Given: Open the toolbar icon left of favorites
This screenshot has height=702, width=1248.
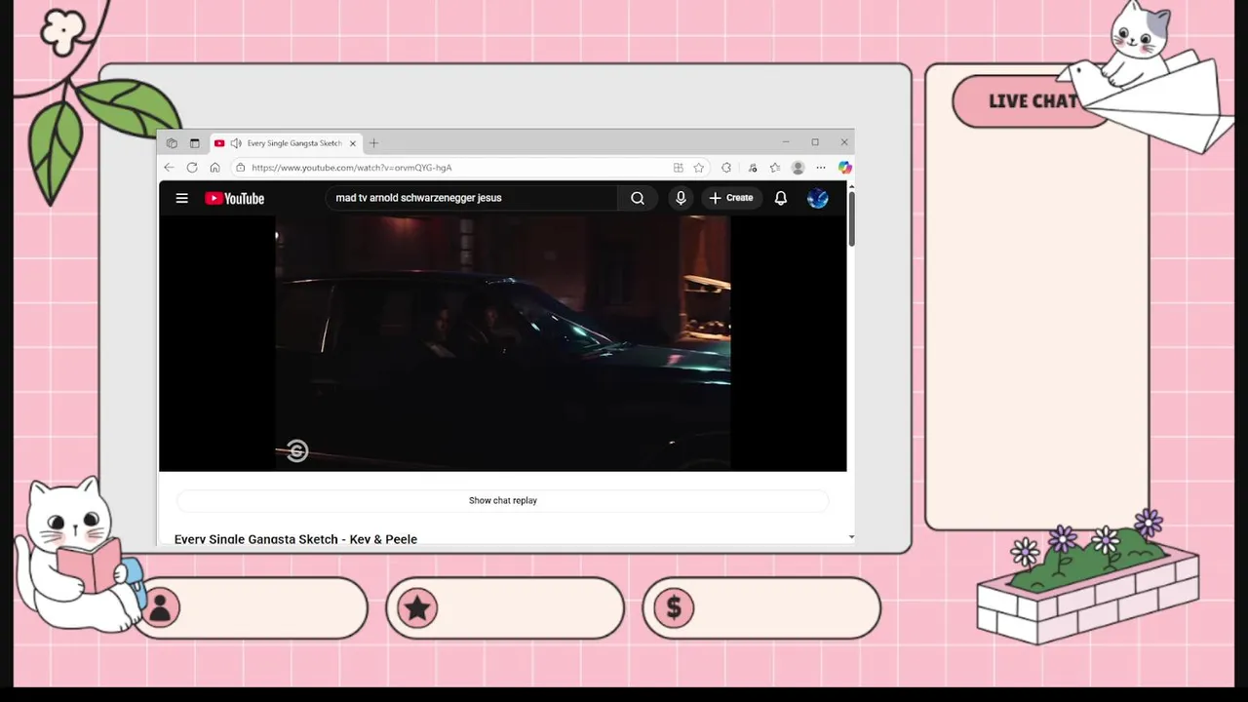Looking at the screenshot, I should (x=752, y=168).
